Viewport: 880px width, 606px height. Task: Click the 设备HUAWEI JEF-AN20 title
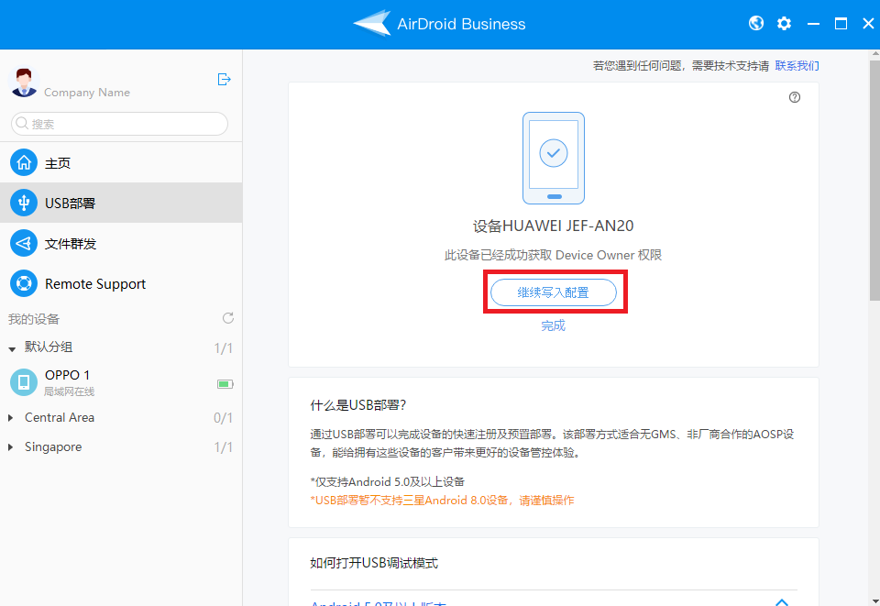pos(554,226)
